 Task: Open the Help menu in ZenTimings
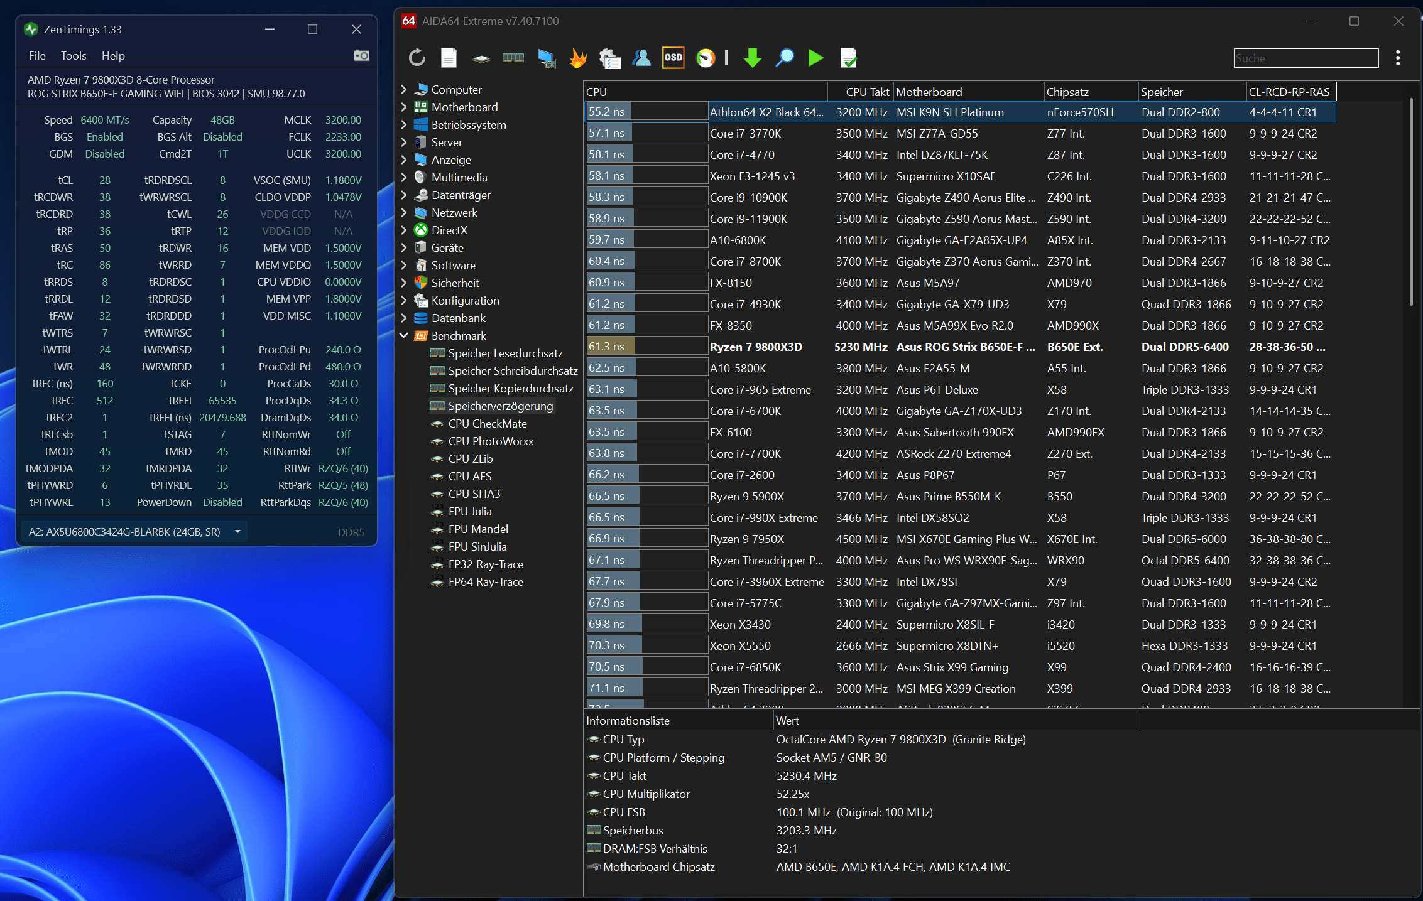coord(113,56)
